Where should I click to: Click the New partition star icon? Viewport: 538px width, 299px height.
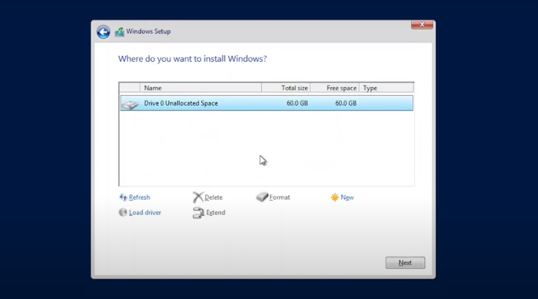[334, 197]
